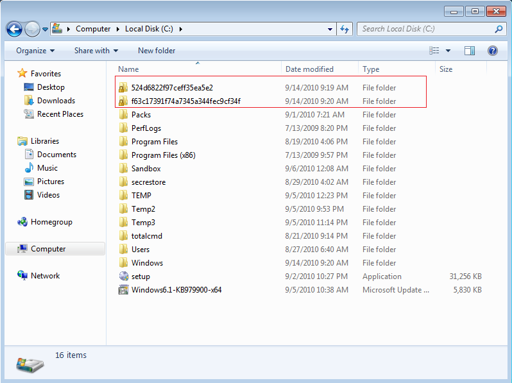Click the Windows folder icon

pyautogui.click(x=123, y=262)
